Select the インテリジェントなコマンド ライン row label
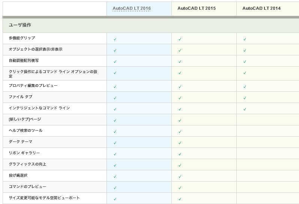The height and width of the screenshot is (204, 299). tap(39, 108)
